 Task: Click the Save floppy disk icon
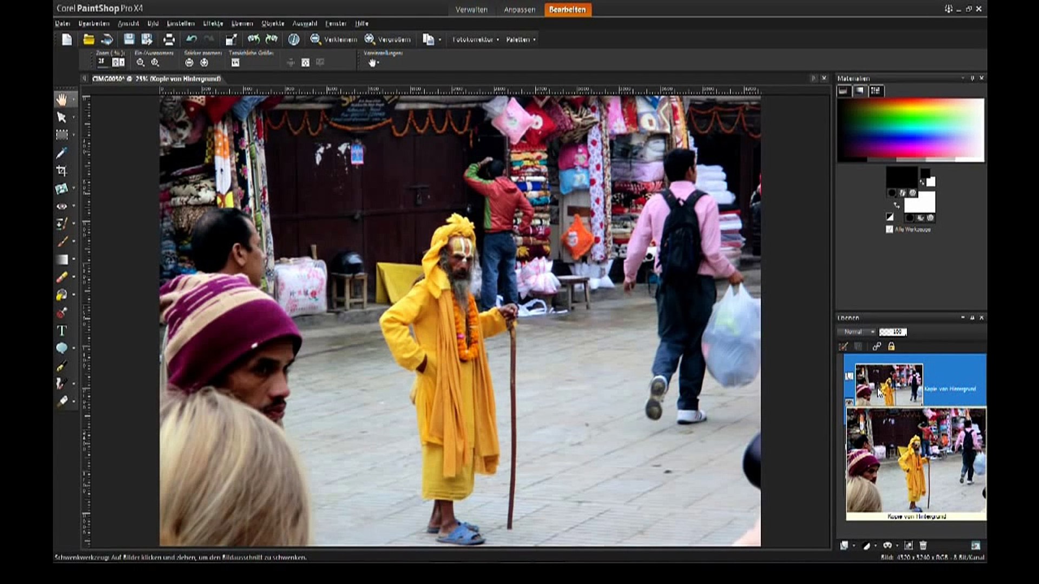[129, 39]
